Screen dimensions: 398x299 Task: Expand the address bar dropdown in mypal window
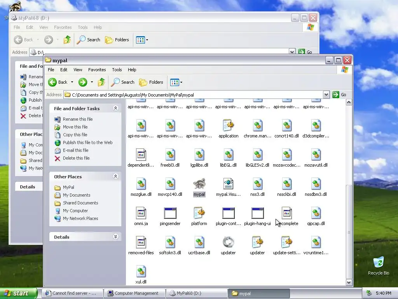click(326, 95)
